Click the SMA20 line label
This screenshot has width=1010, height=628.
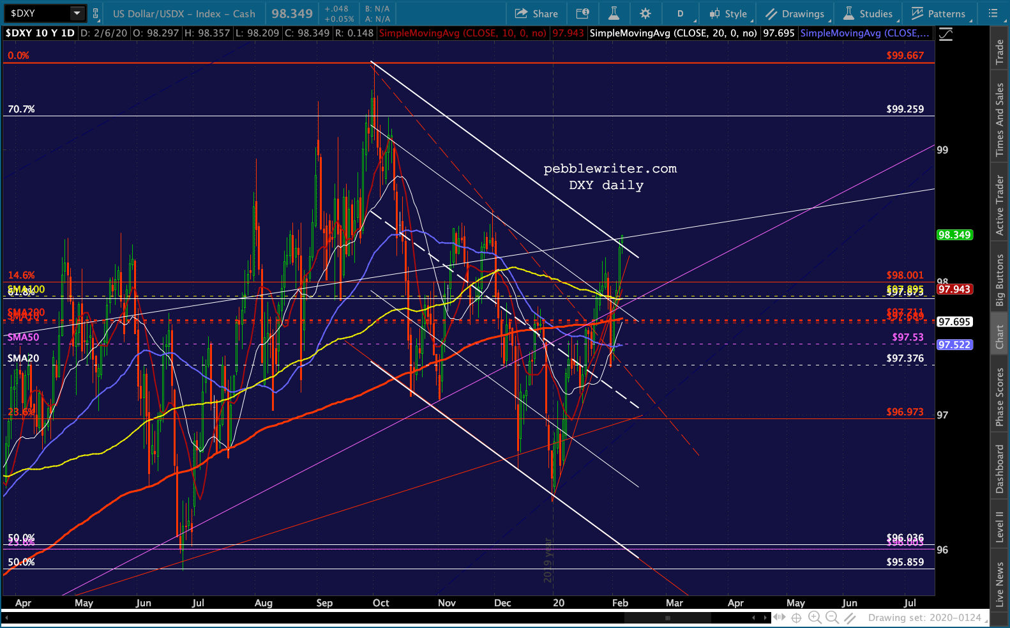point(23,358)
